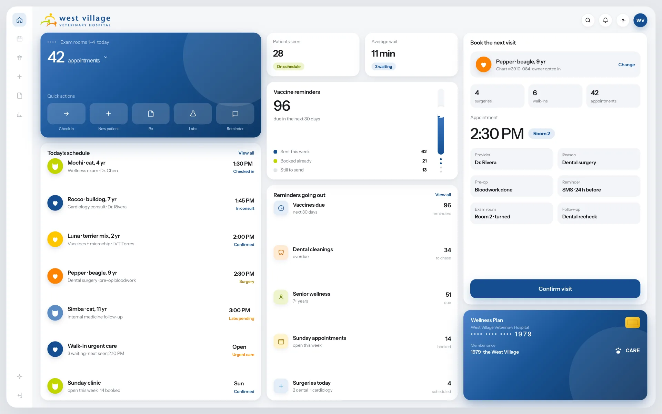Select the 6 walk-ins tile
Screen dimensions: 662x414
coord(555,96)
